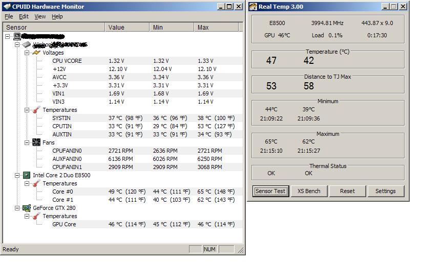Launch XS Bench in Real Temp
This screenshot has height=262, width=422.
pos(309,191)
